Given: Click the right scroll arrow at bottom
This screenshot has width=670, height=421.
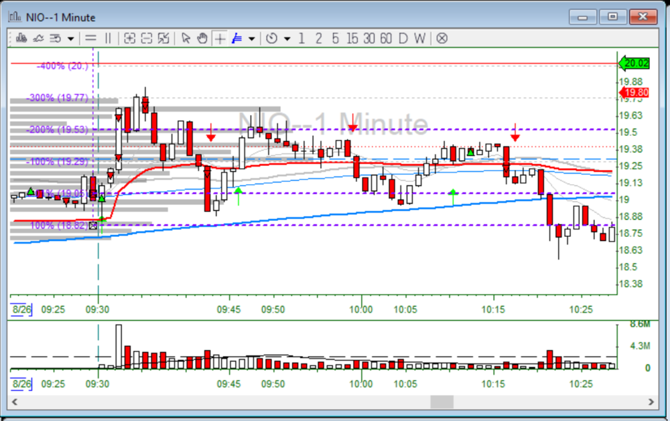Looking at the screenshot, I should [x=650, y=402].
